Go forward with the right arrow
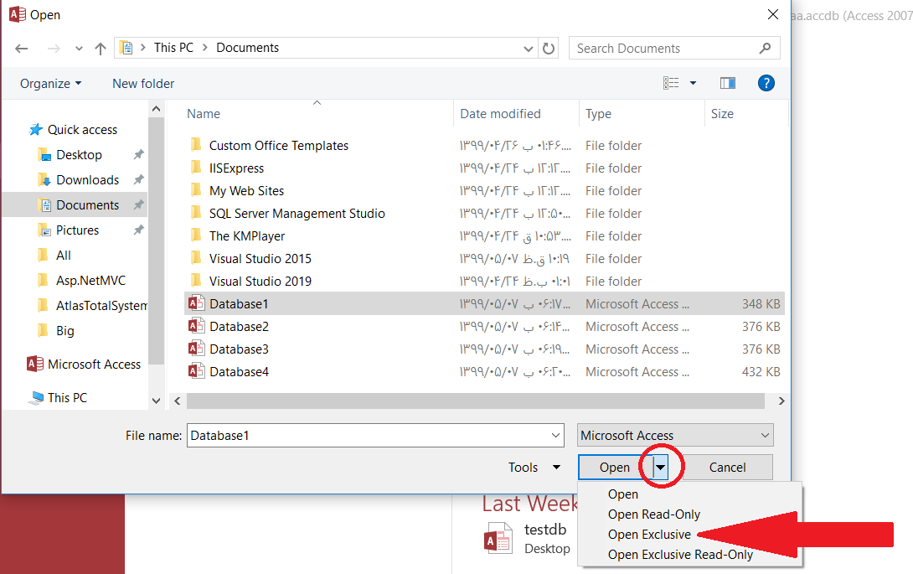This screenshot has width=913, height=574. 54,49
